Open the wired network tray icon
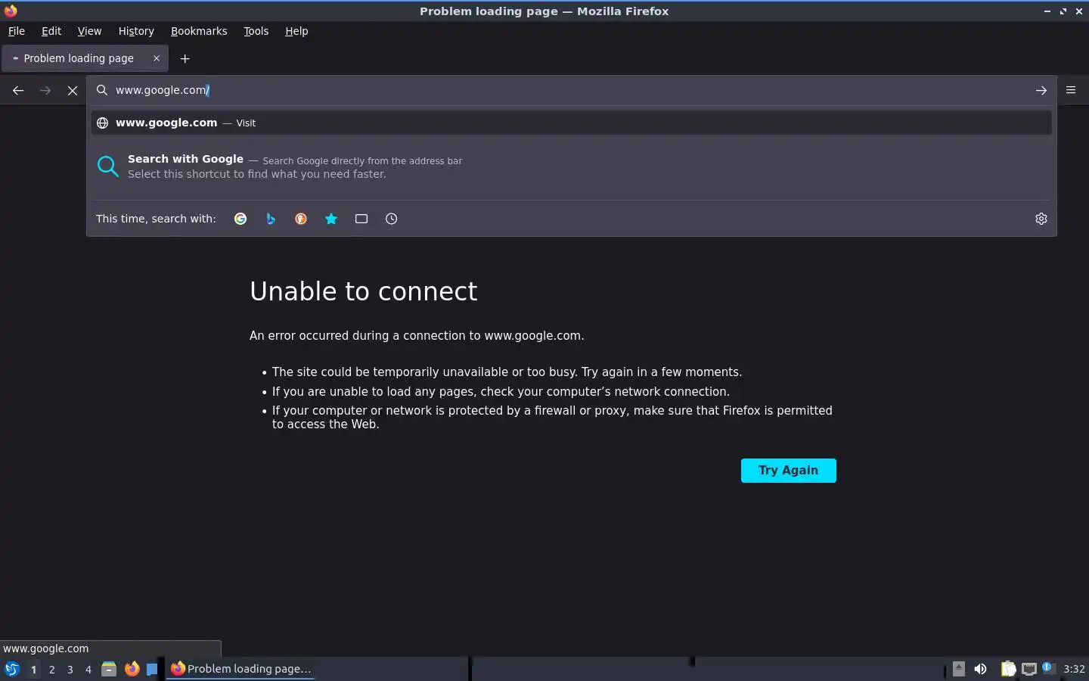Image resolution: width=1089 pixels, height=681 pixels. pos(1029,669)
